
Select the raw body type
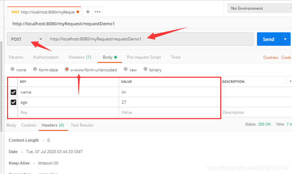(126, 69)
